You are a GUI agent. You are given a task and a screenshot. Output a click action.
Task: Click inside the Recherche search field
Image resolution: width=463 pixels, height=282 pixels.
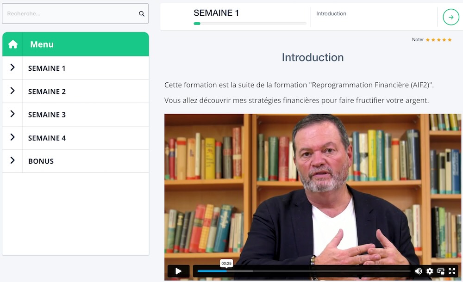(x=69, y=13)
